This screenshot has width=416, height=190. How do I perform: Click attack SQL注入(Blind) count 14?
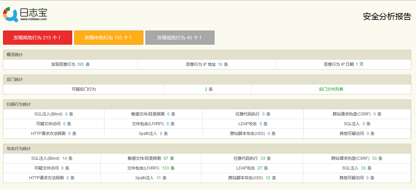(64, 158)
